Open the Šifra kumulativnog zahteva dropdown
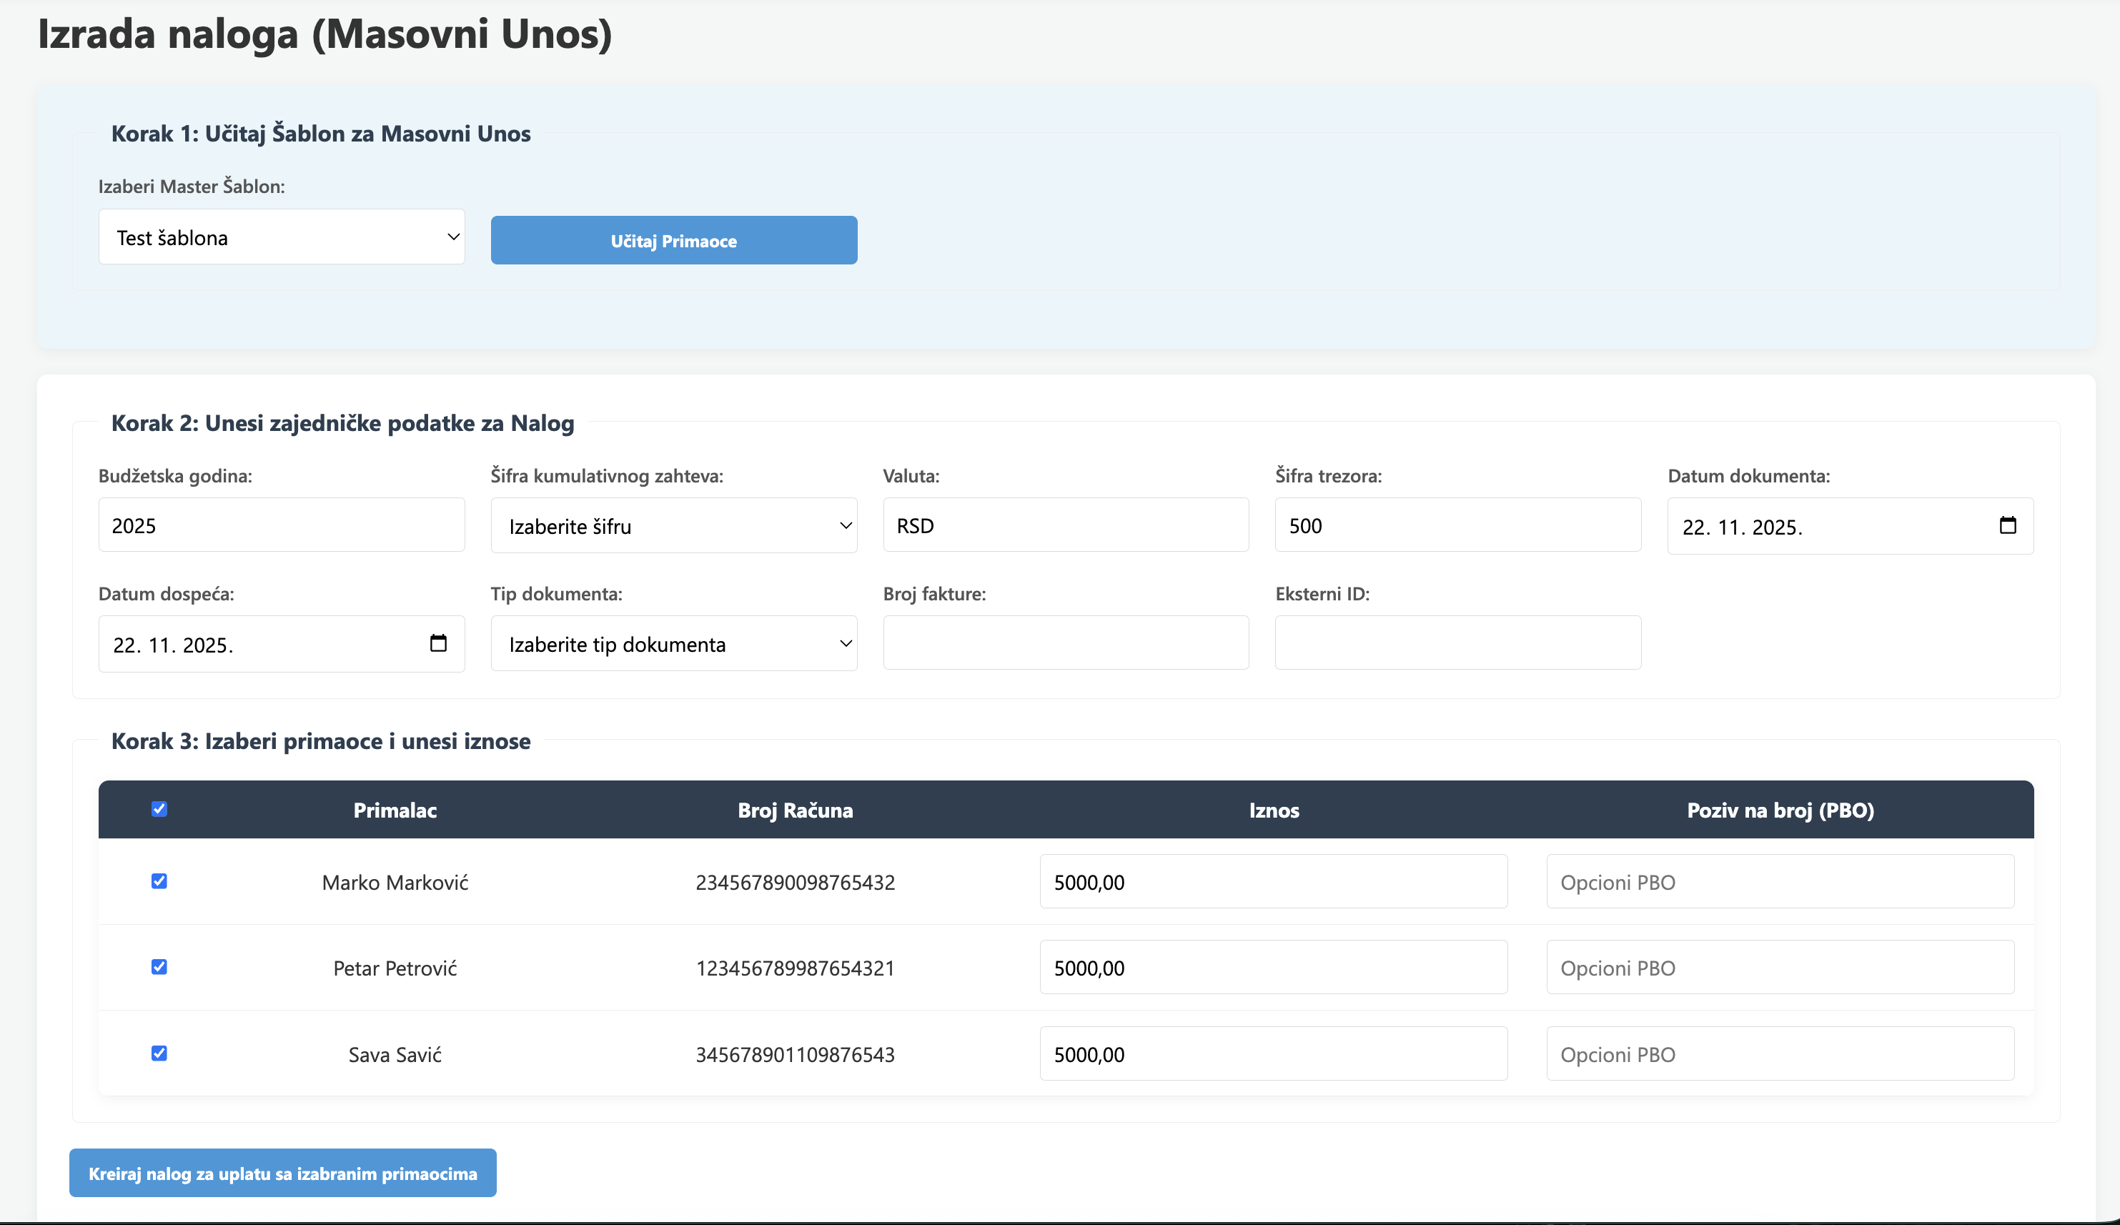2120x1225 pixels. coord(673,525)
